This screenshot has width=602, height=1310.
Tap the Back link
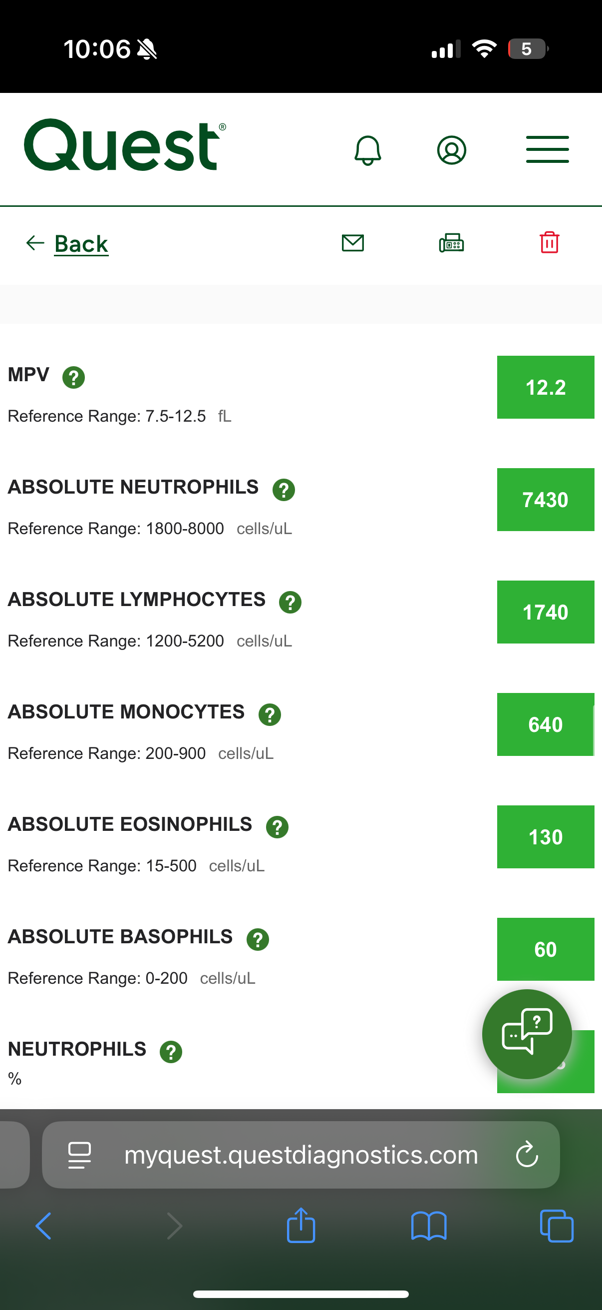81,244
